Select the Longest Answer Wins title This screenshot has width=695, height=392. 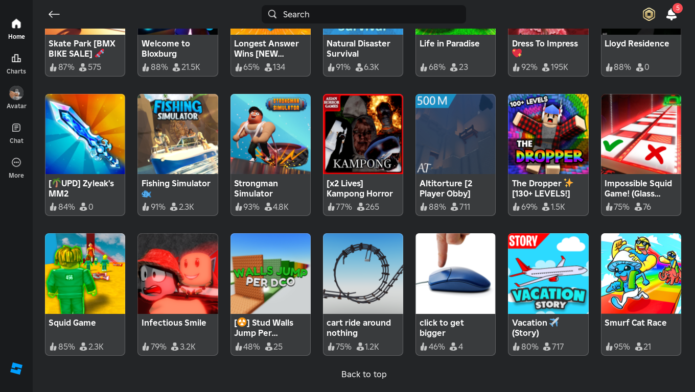coord(266,48)
